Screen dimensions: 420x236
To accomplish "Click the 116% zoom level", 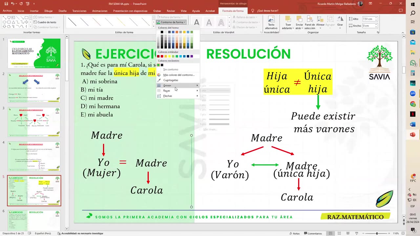I will (396, 233).
